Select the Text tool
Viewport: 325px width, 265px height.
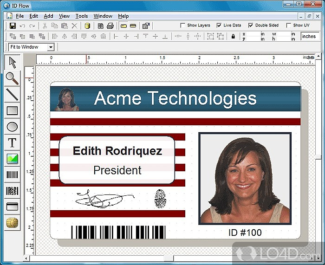pyautogui.click(x=12, y=142)
